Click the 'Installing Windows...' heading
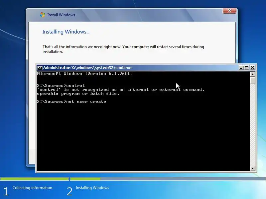Screen dimensions: 266x199 coord(66,32)
